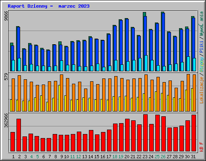Select the orange bar for day 9
This screenshot has width=206, height=161.
pos(62,93)
